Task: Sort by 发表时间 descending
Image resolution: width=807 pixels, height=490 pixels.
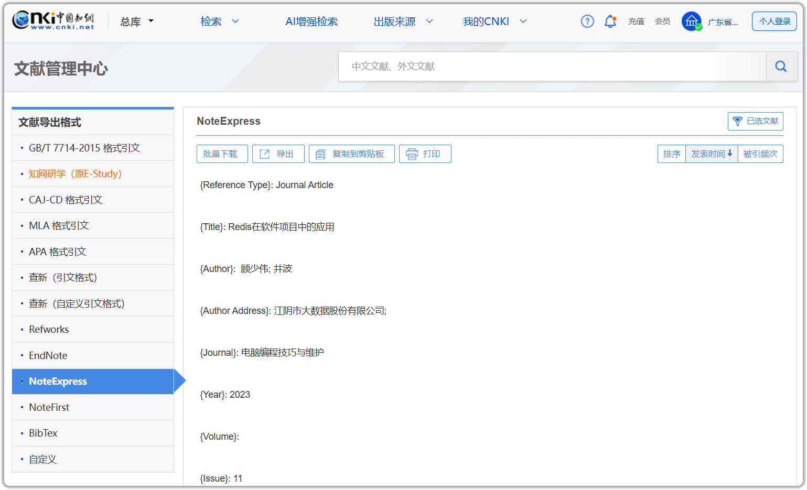Action: [x=712, y=154]
